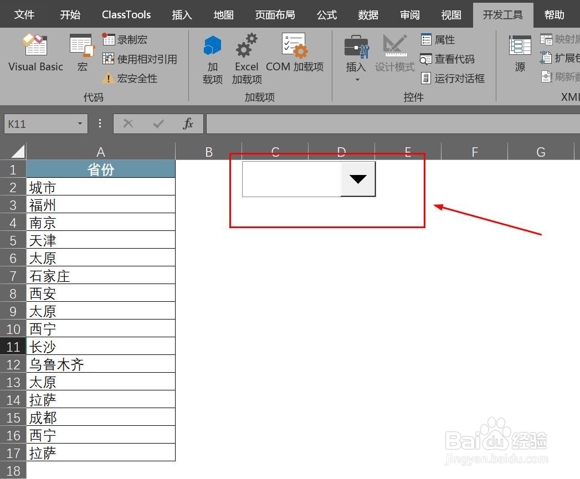This screenshot has height=479, width=580.
Task: Open the XML 源 source pane
Action: point(520,53)
